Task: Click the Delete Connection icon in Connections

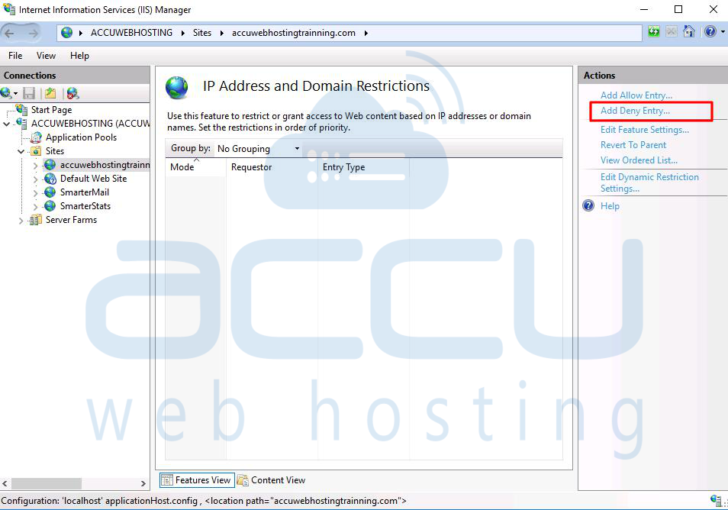Action: pyautogui.click(x=72, y=93)
